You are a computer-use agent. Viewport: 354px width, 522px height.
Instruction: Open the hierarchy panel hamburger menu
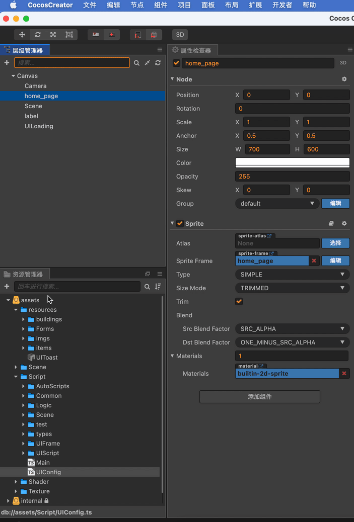click(x=160, y=50)
